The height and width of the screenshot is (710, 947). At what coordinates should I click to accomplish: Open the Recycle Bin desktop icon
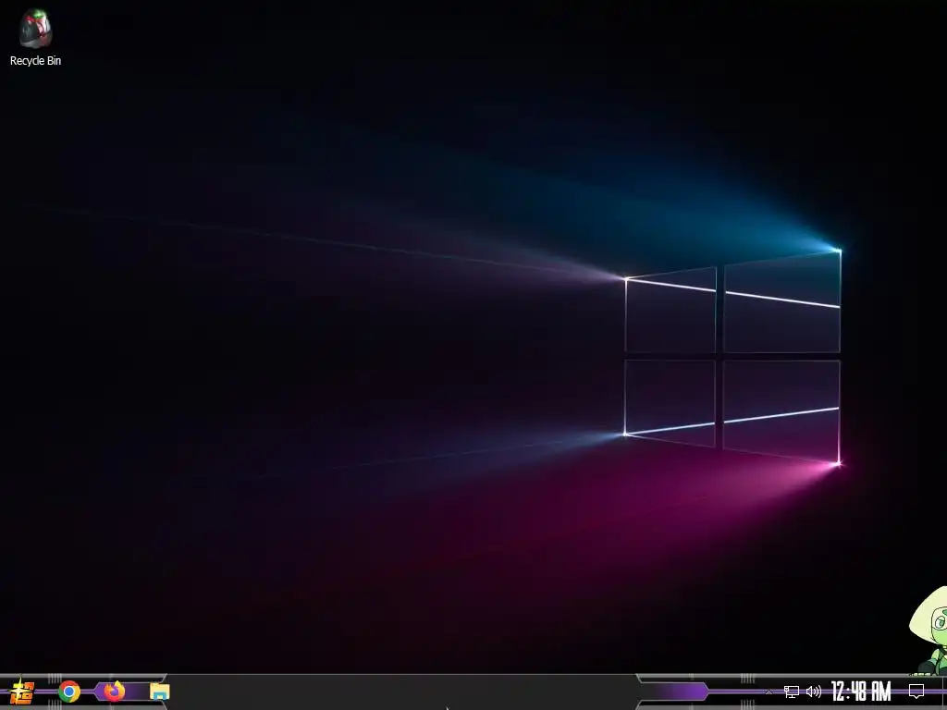click(x=36, y=37)
